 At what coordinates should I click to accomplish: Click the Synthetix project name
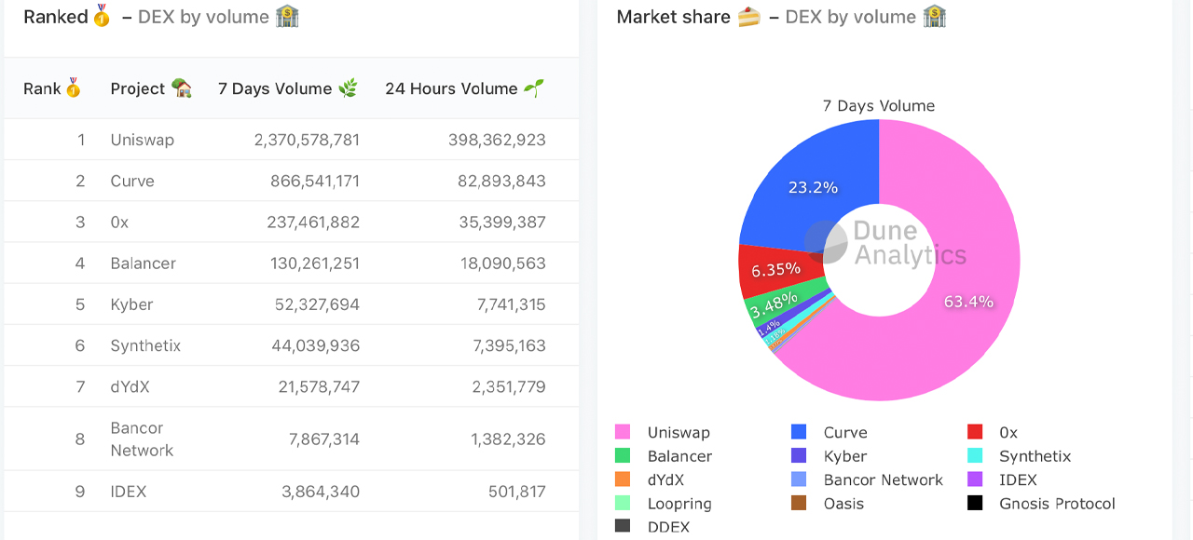pos(146,345)
